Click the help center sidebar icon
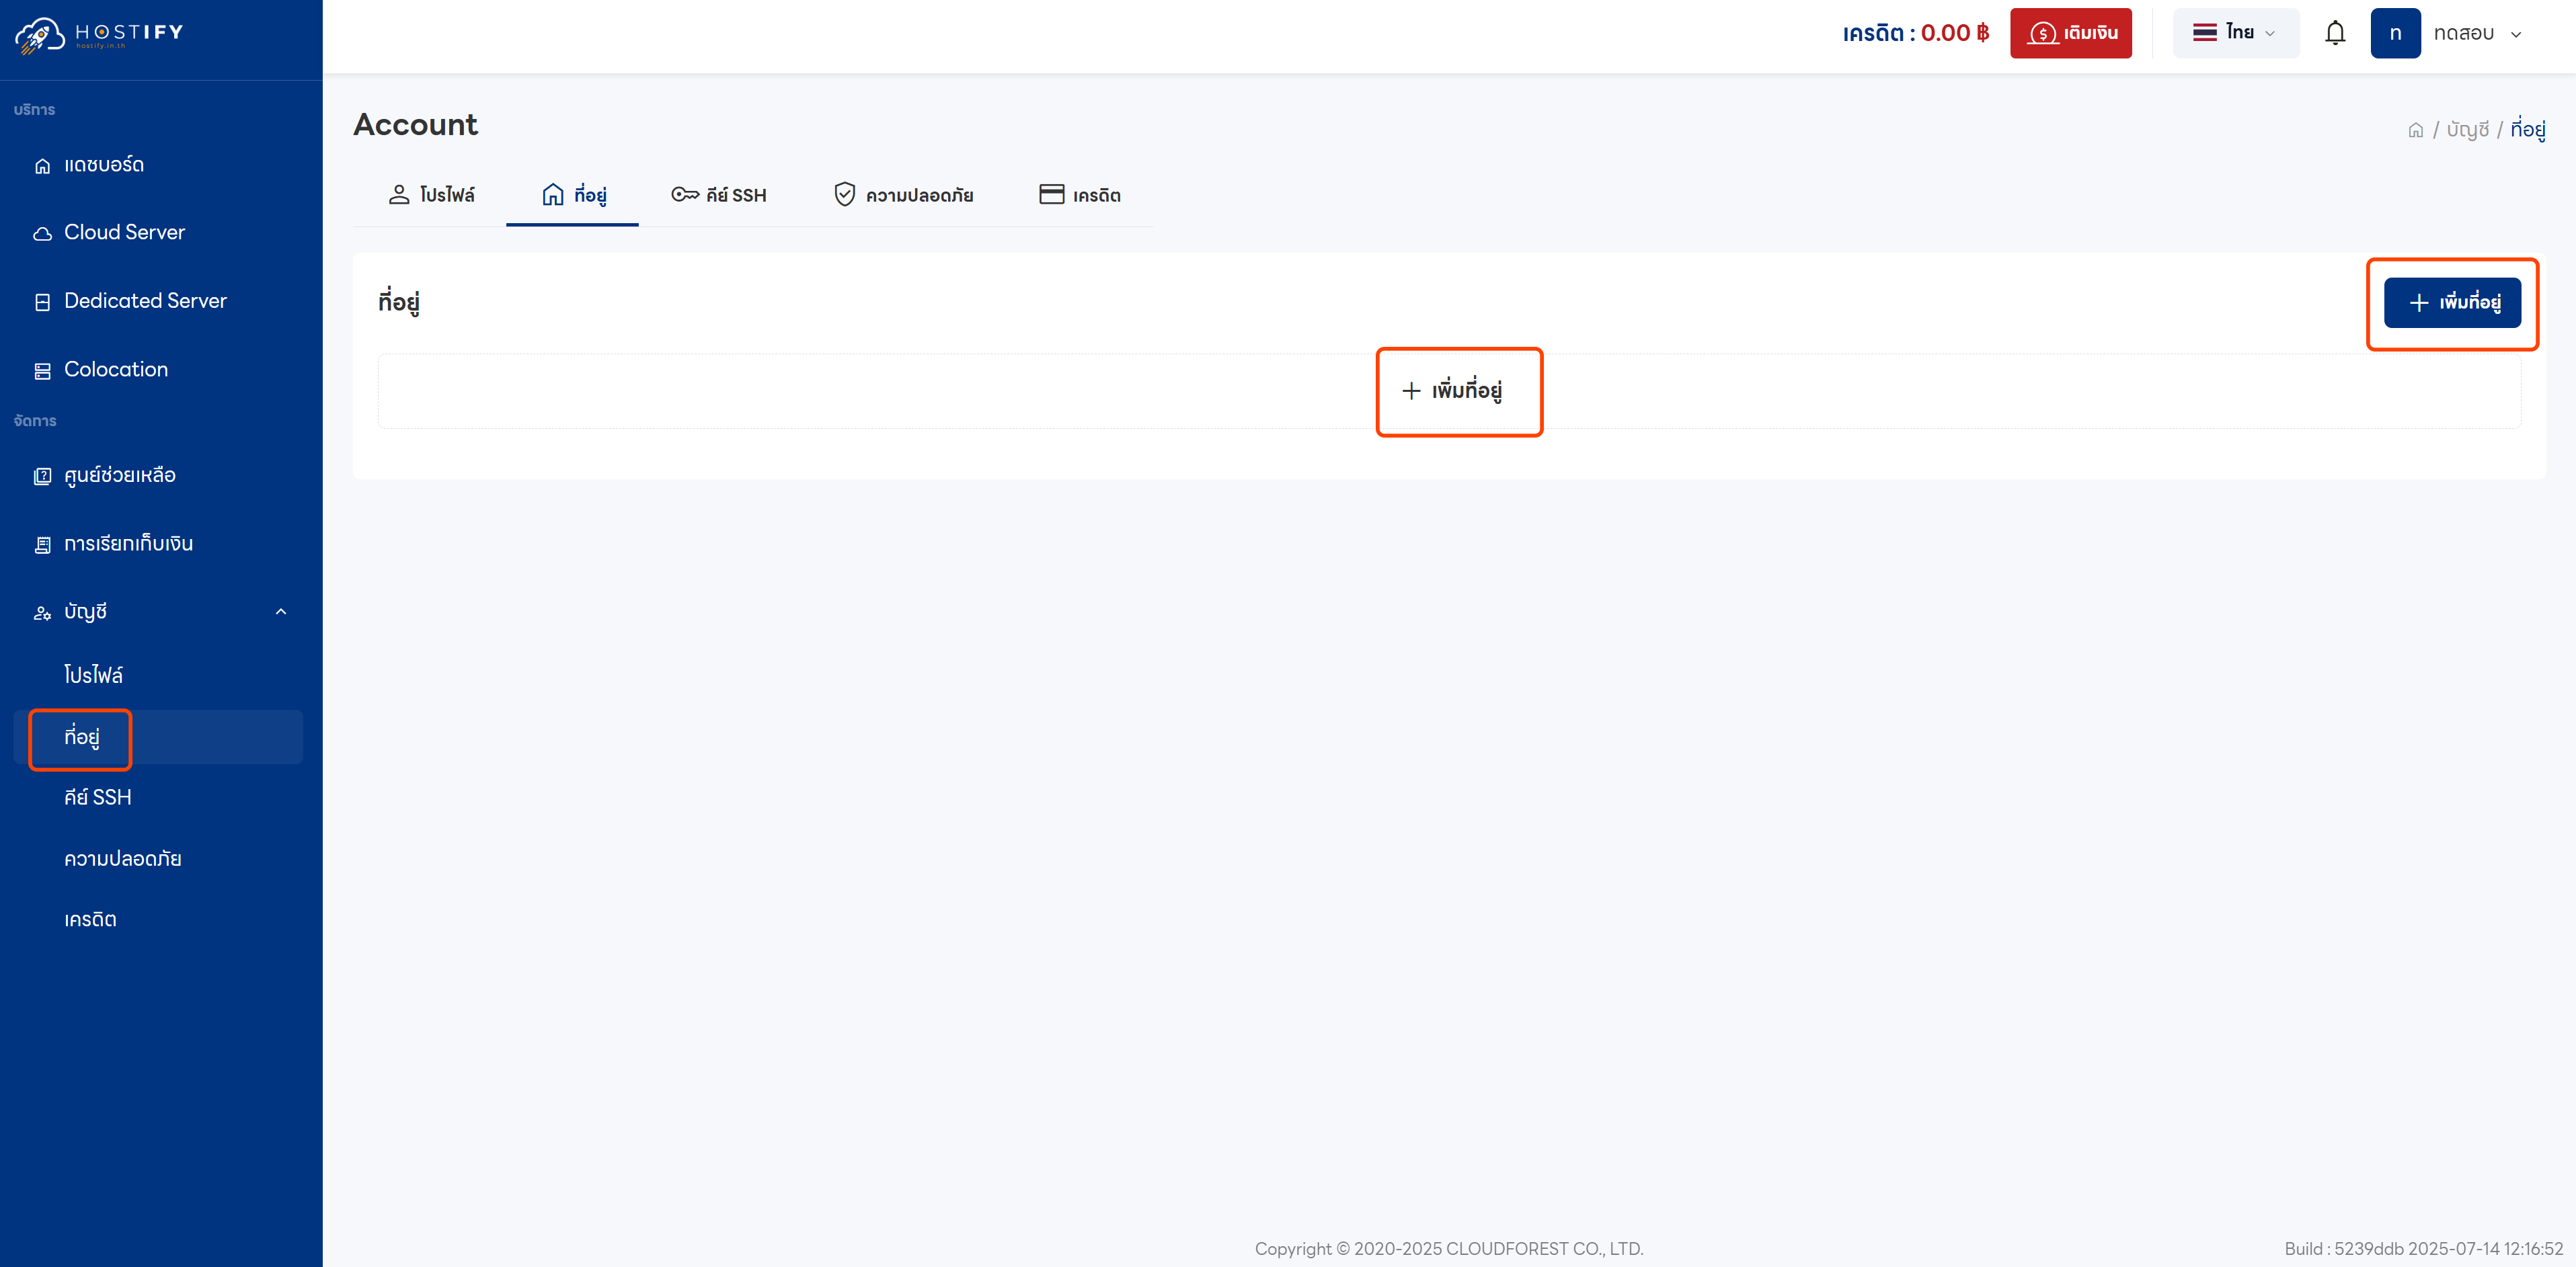Image resolution: width=2576 pixels, height=1267 pixels. pos(42,476)
